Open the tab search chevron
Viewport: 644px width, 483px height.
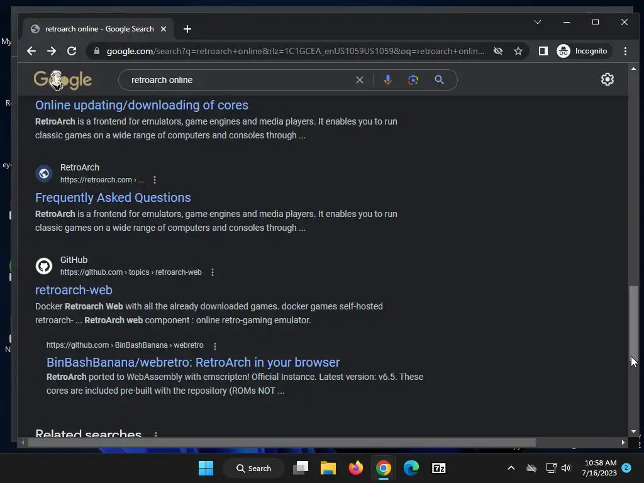(538, 22)
